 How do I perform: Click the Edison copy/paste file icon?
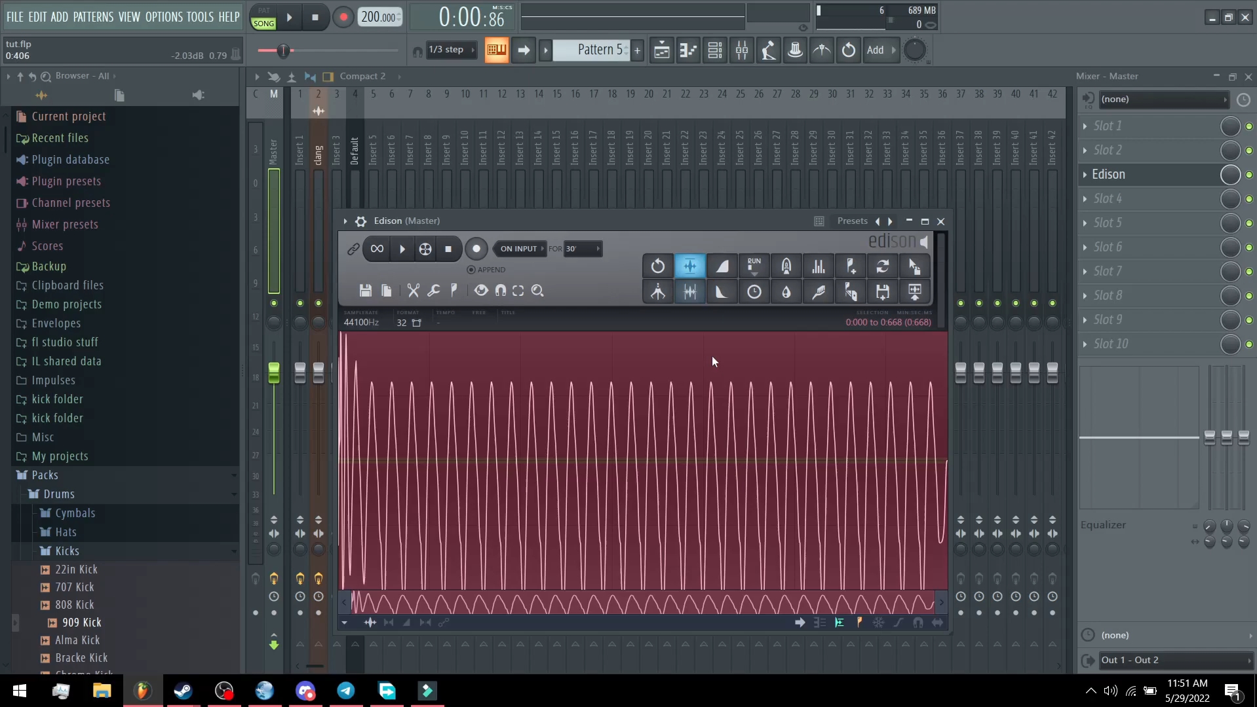pos(386,291)
